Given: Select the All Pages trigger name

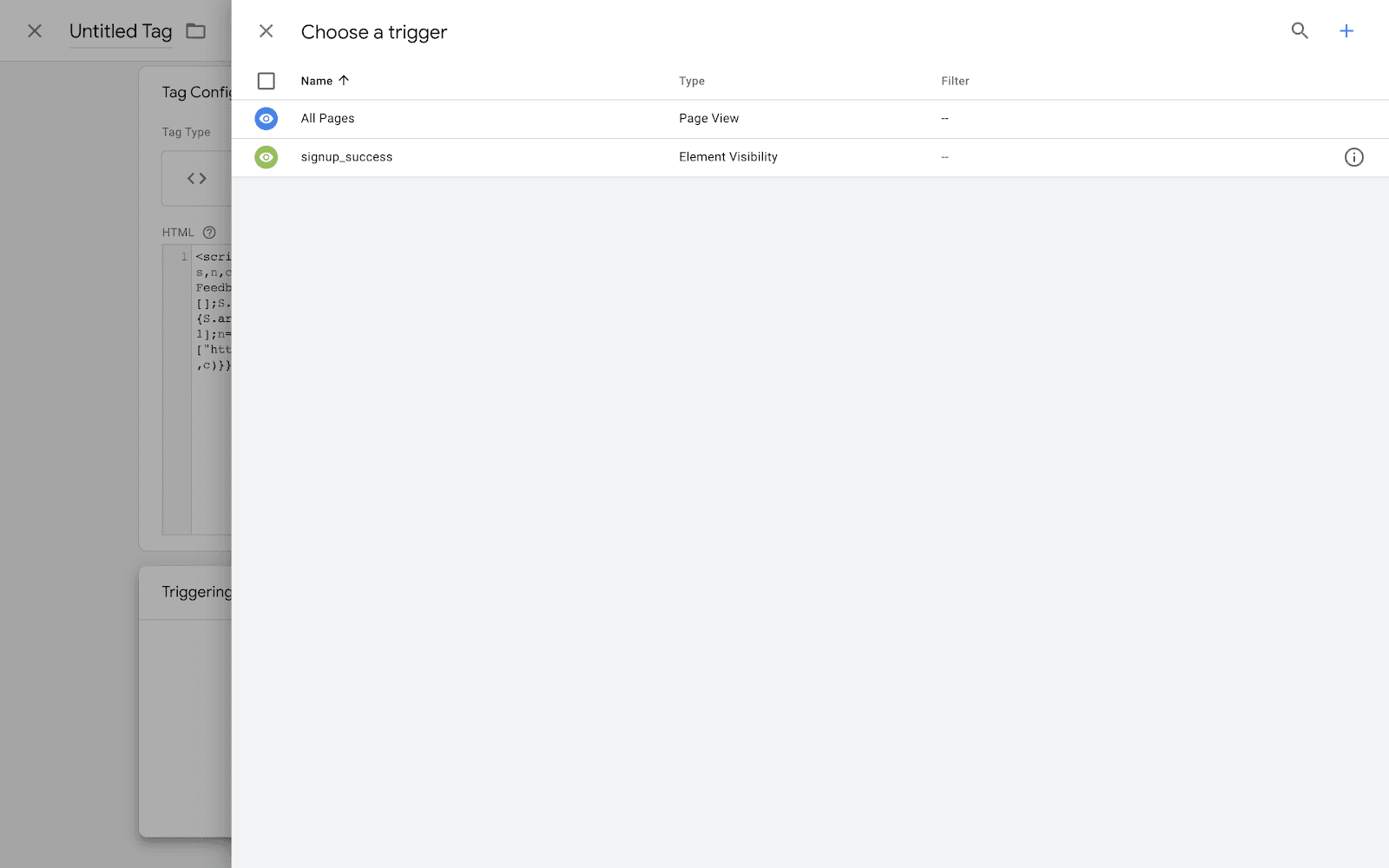Looking at the screenshot, I should pos(327,118).
